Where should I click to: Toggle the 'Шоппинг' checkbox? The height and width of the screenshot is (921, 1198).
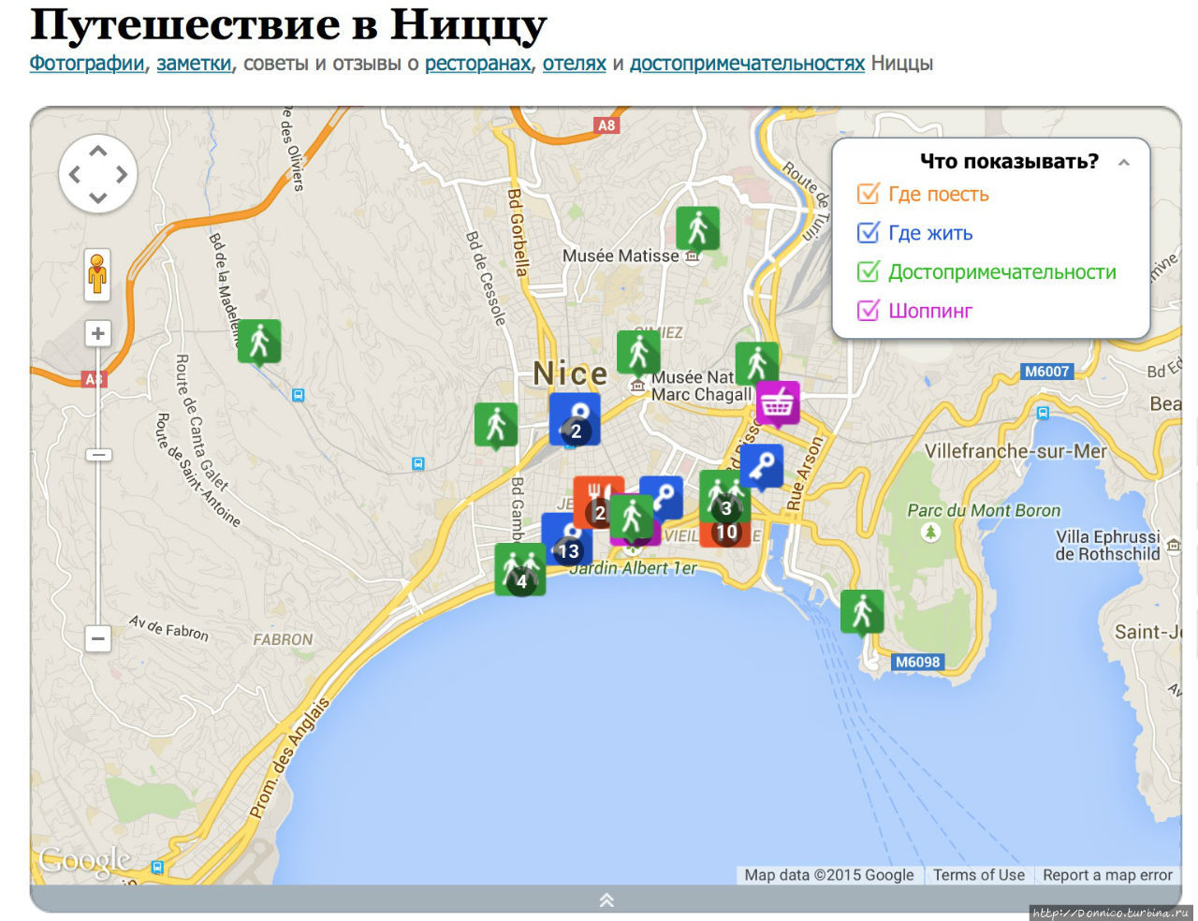[x=869, y=310]
